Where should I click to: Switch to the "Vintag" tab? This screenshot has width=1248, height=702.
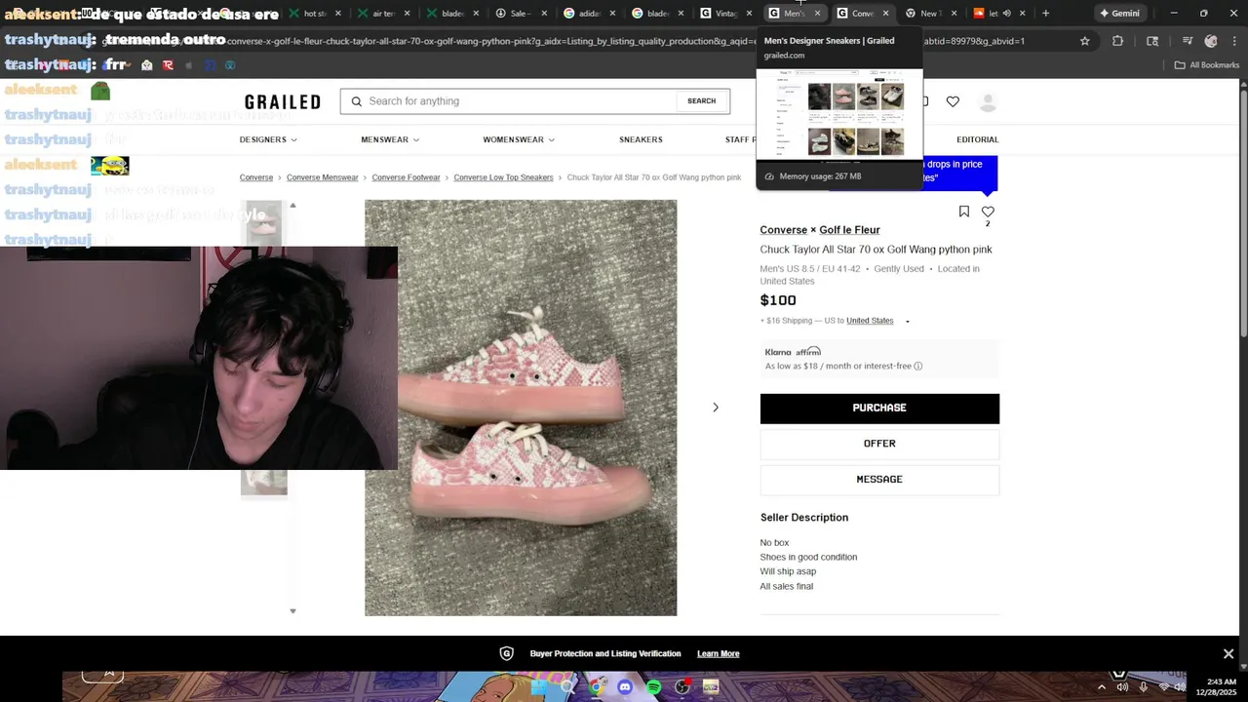726,14
